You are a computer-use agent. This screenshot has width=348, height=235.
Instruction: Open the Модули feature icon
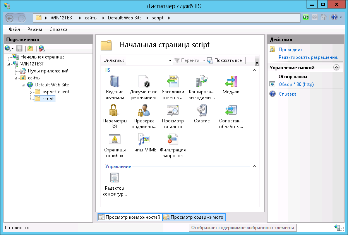[231, 82]
